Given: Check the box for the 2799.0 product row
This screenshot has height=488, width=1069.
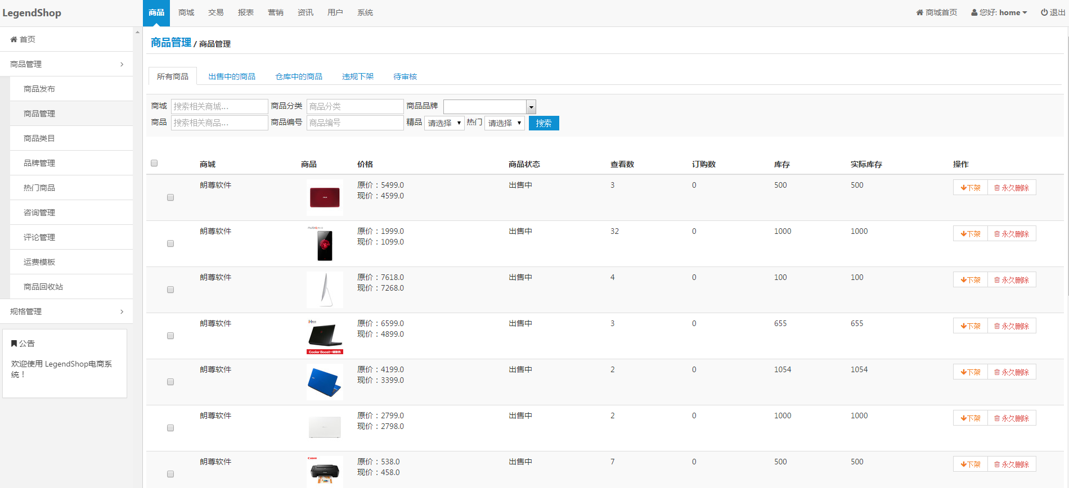Looking at the screenshot, I should pos(170,428).
